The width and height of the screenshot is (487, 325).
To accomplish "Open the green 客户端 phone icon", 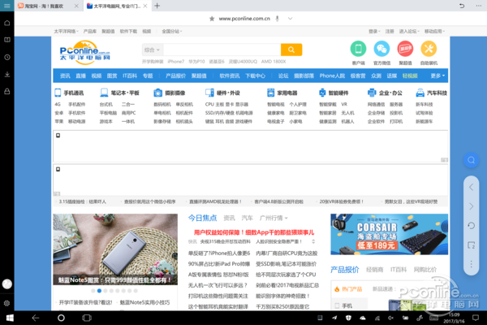I will [358, 49].
